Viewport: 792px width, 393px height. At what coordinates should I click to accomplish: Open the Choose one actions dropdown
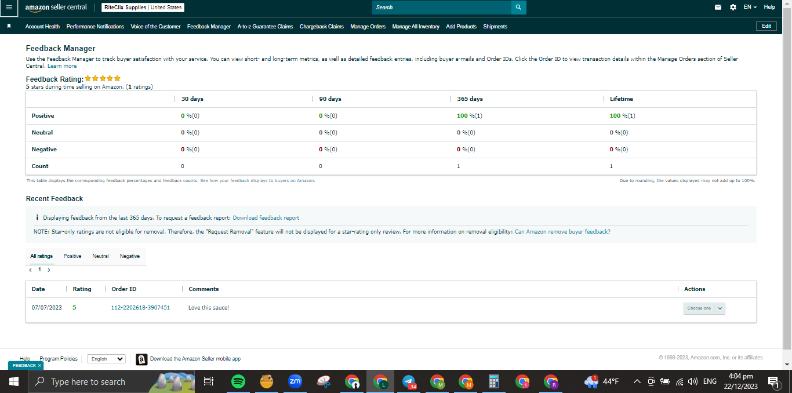(x=704, y=308)
